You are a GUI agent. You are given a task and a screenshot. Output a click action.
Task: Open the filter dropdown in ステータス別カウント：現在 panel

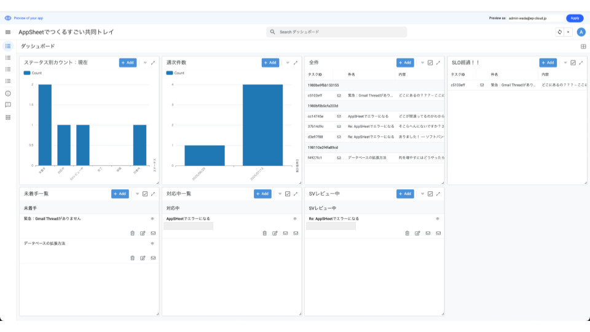coord(145,63)
